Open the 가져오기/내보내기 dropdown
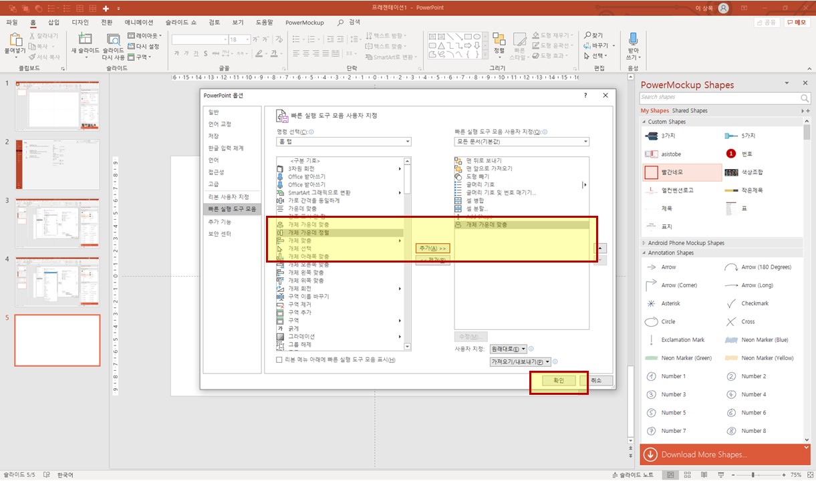Screen dimensions: 816x481 click(x=521, y=361)
